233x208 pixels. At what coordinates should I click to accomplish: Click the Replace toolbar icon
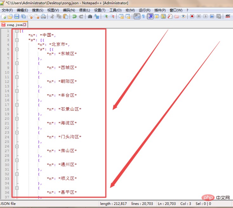pos(97,17)
